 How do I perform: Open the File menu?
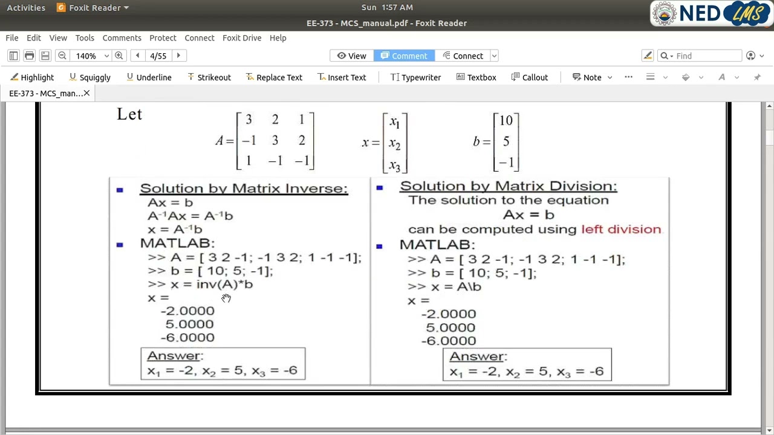click(x=12, y=37)
